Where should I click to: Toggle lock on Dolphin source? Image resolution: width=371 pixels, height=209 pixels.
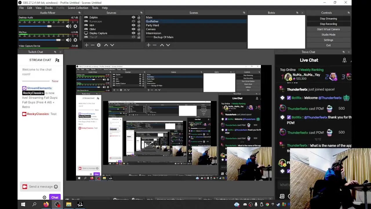coord(139,17)
